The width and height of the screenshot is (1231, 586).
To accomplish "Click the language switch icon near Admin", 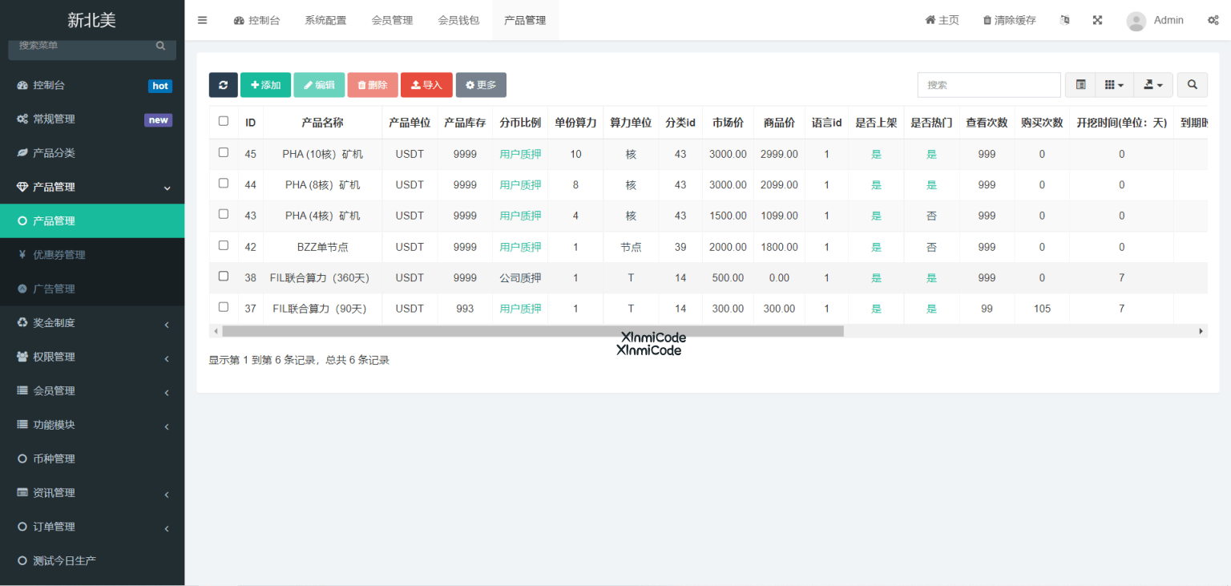I will pos(1064,19).
